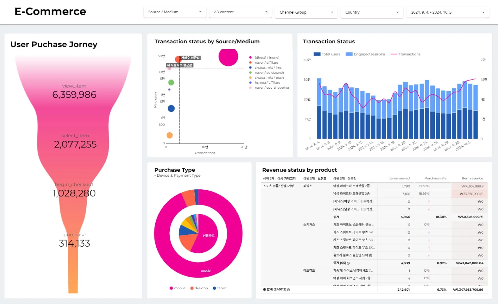Click the 18.95% purchase rate cell
The image size is (498, 304).
pos(424,194)
